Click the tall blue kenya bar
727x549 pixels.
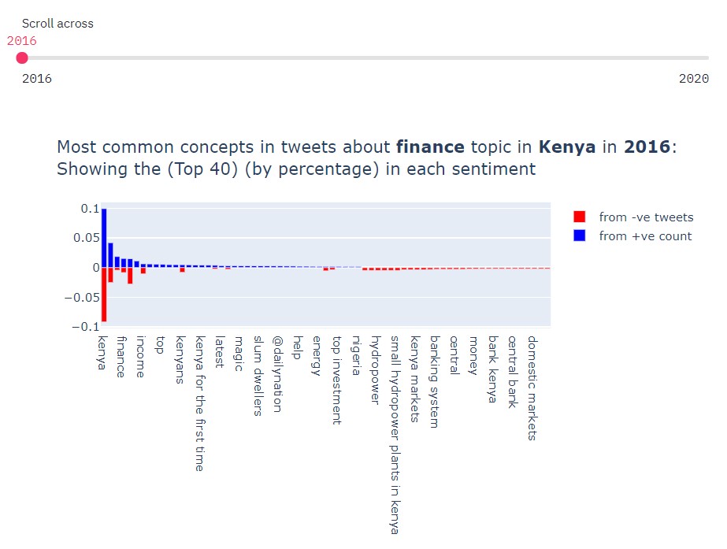pyautogui.click(x=104, y=238)
